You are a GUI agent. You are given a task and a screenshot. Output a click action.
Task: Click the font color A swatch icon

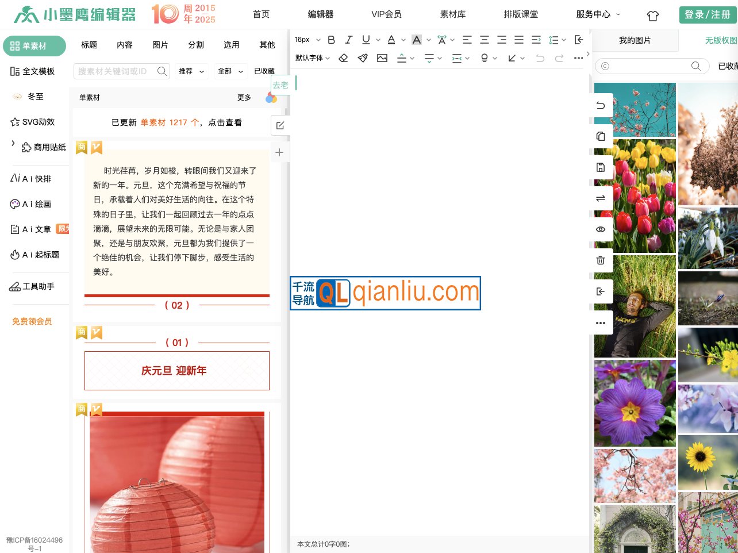(391, 40)
